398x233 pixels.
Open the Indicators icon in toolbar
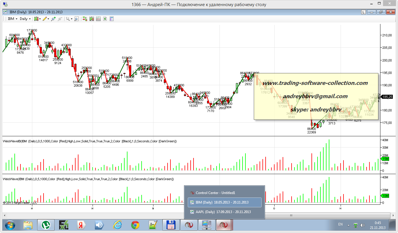click(x=98, y=19)
